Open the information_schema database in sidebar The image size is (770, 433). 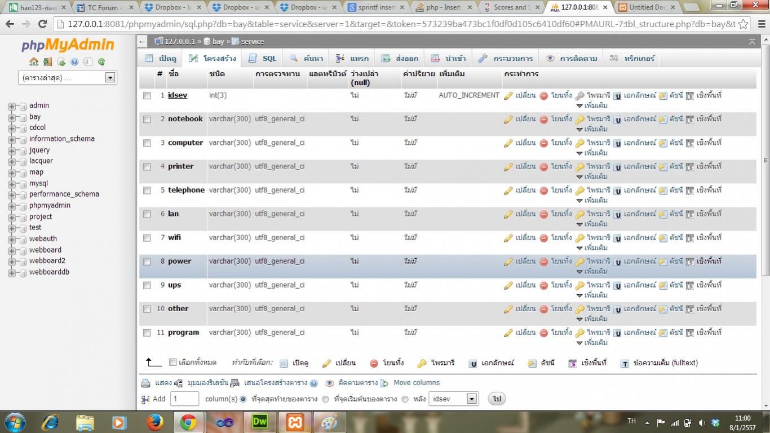tap(62, 139)
